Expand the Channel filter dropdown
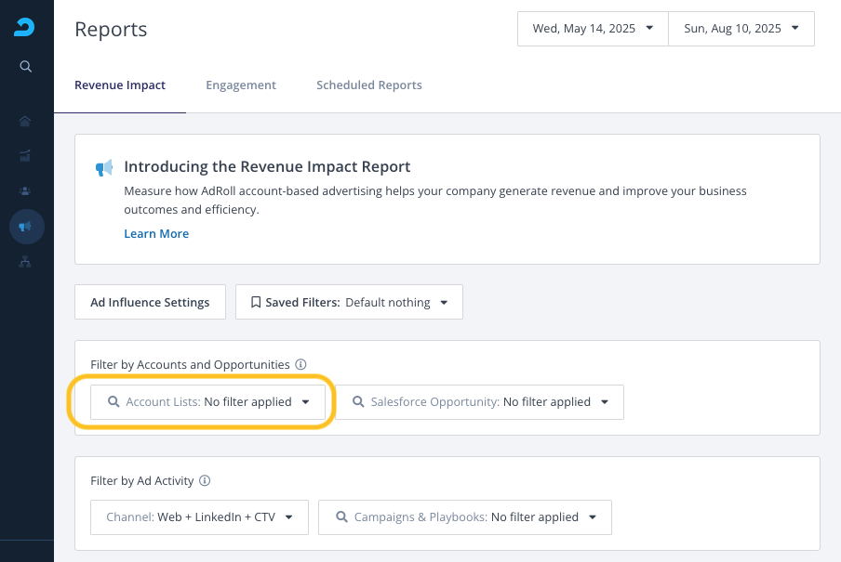Screen dimensions: 841x562 pos(199,516)
